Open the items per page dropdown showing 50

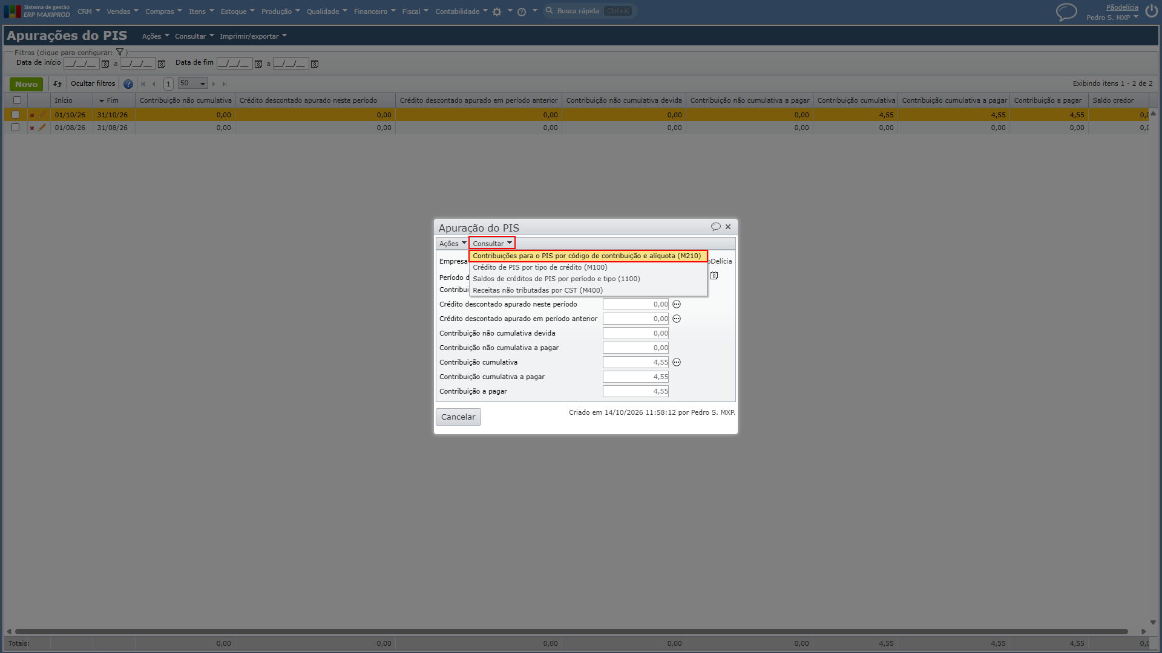click(x=193, y=83)
